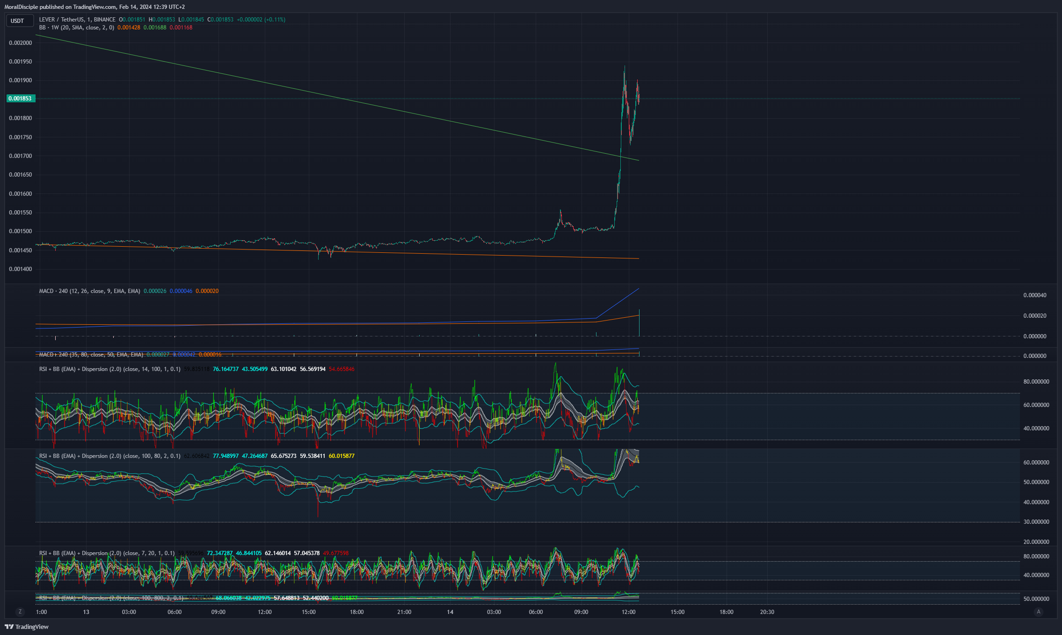Click the 0.002000 price axis label
The height and width of the screenshot is (635, 1062).
tap(21, 43)
